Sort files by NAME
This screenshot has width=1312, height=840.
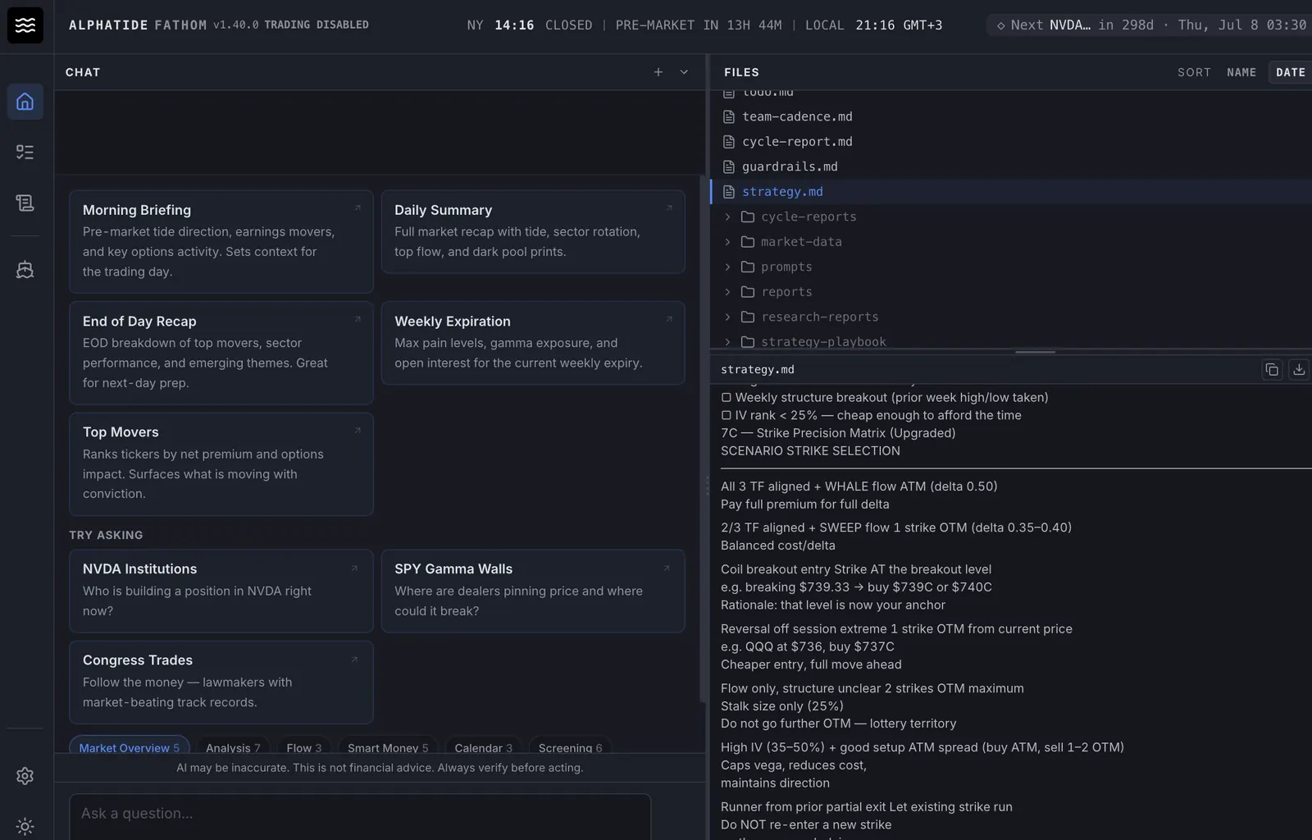pos(1241,72)
